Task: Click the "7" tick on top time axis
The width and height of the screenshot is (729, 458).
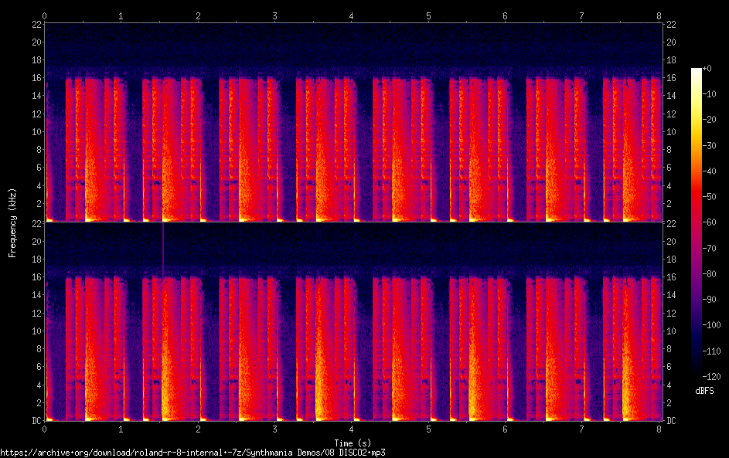Action: [581, 16]
